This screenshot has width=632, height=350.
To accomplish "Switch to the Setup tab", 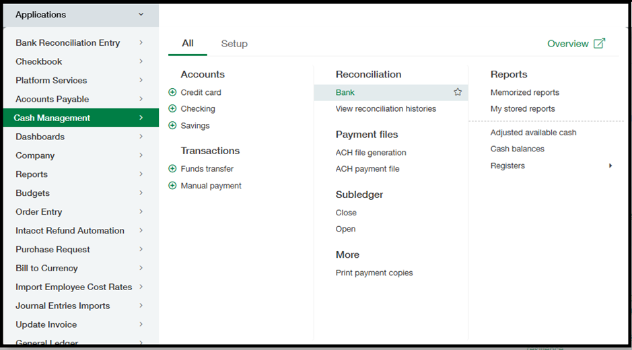I will point(234,44).
